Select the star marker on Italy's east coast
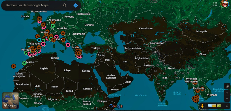The height and width of the screenshot is (111, 231). click(63, 40)
